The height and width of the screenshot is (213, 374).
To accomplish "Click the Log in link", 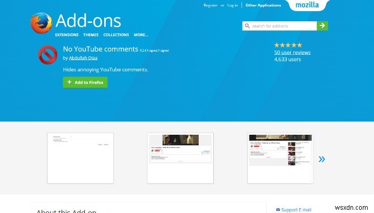I will coord(232,5).
